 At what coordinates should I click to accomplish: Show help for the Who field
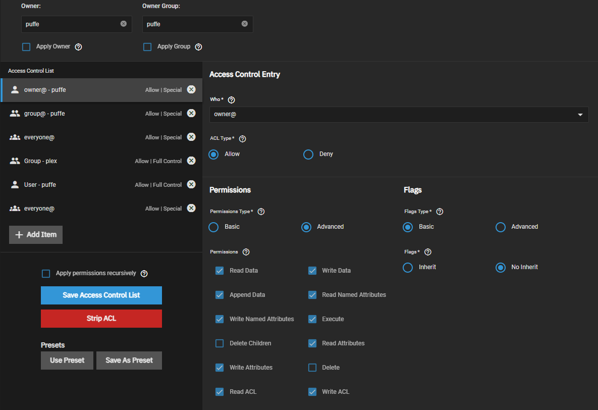point(232,100)
